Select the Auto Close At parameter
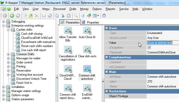179x102 pixels. [x=87, y=33]
